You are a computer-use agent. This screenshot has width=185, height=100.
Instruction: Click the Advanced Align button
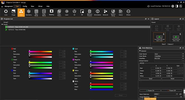click(168, 28)
